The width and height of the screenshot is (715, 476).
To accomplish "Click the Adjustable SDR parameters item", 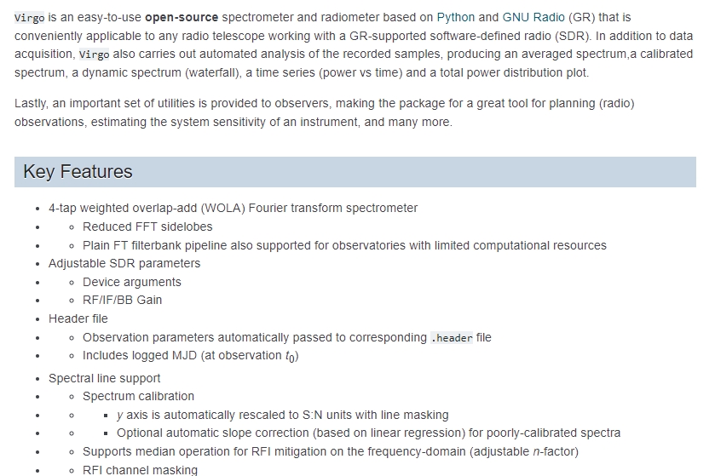I will (124, 263).
